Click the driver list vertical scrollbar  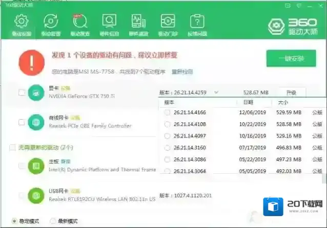(324, 138)
